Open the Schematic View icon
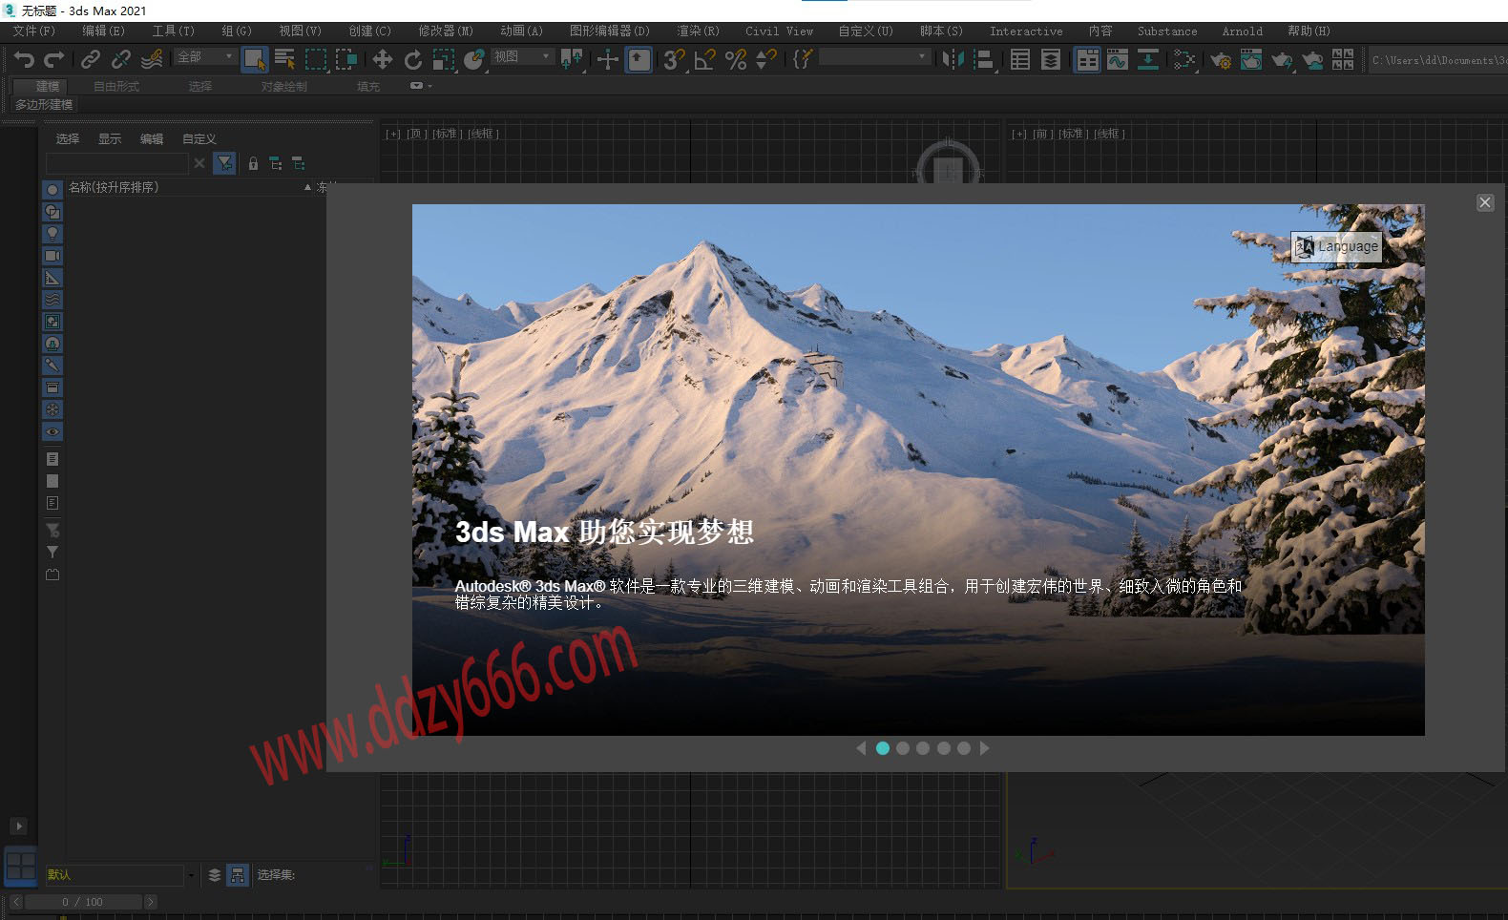The image size is (1508, 920). coord(1148,59)
